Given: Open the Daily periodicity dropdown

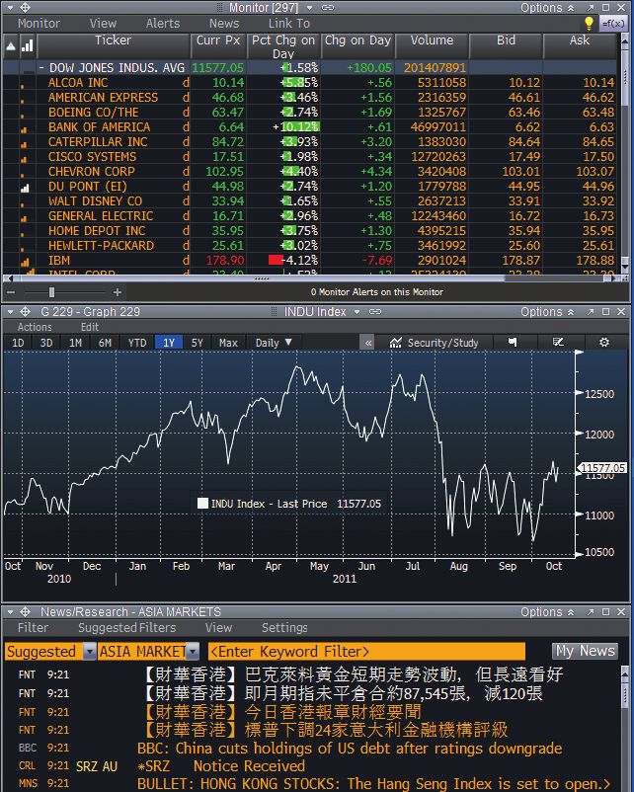Looking at the screenshot, I should tap(274, 343).
